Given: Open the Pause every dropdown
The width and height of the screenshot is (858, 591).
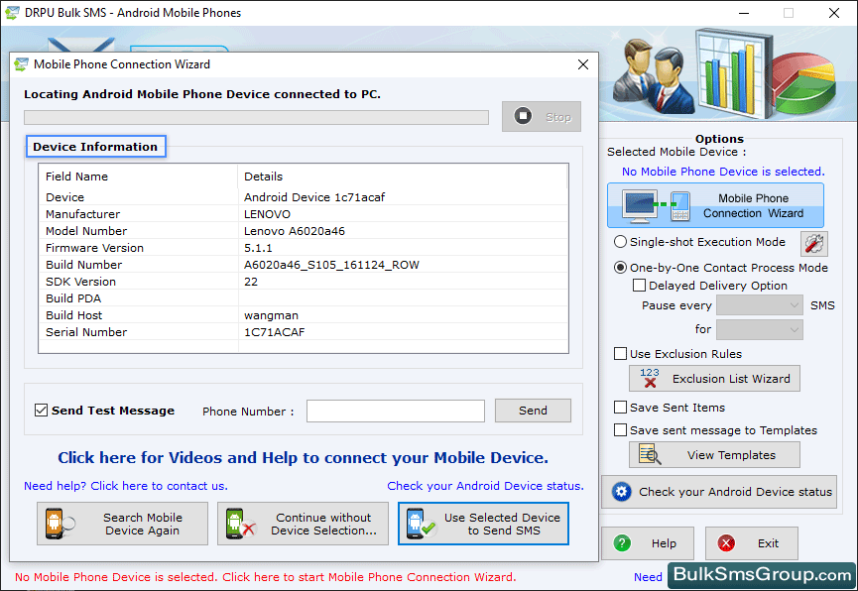Looking at the screenshot, I should coord(760,305).
